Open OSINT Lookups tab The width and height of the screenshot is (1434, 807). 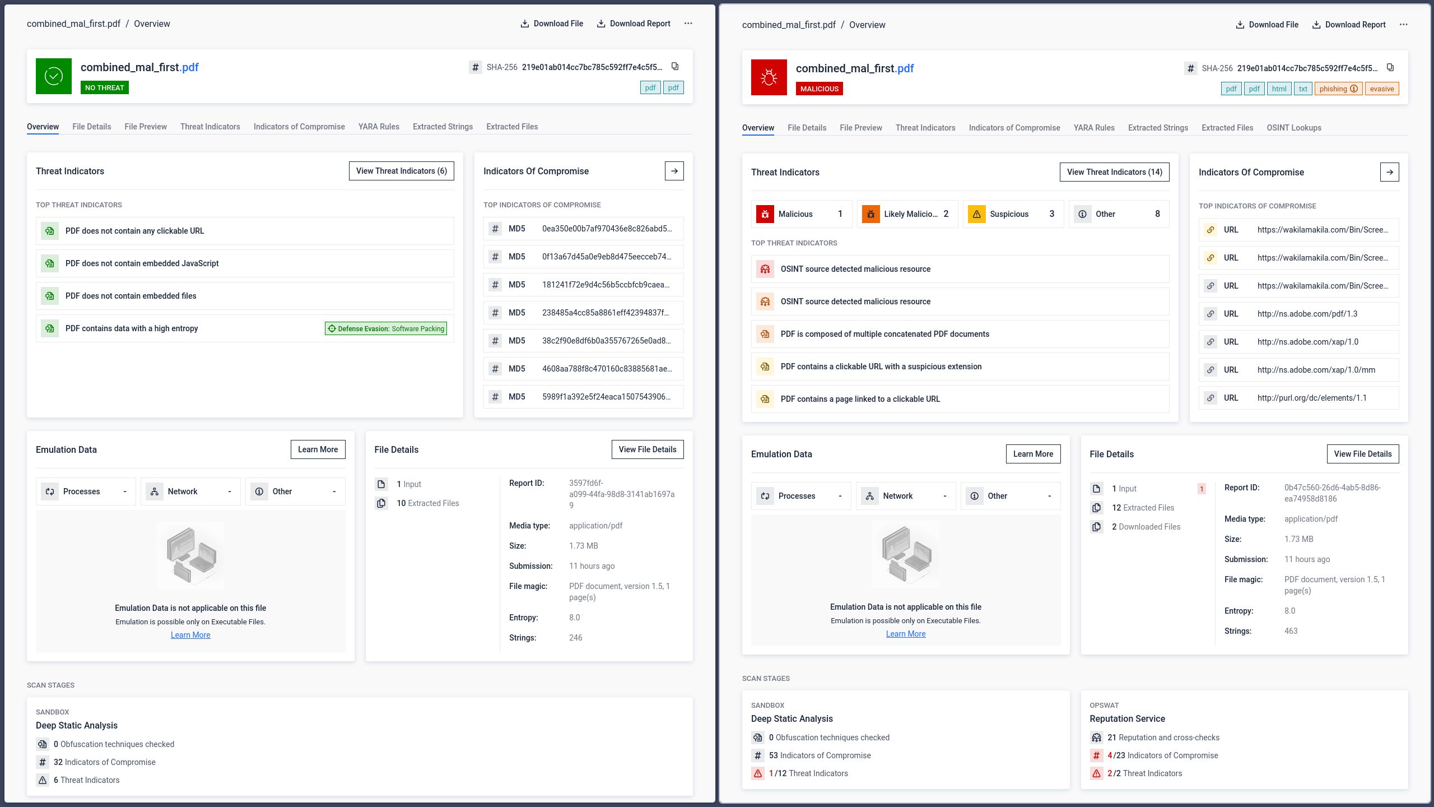click(1293, 128)
